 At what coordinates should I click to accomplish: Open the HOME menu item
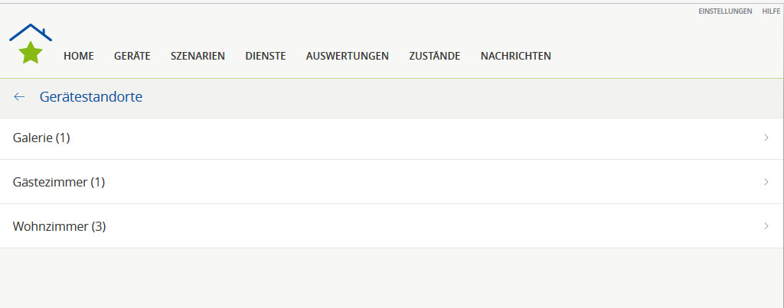79,56
